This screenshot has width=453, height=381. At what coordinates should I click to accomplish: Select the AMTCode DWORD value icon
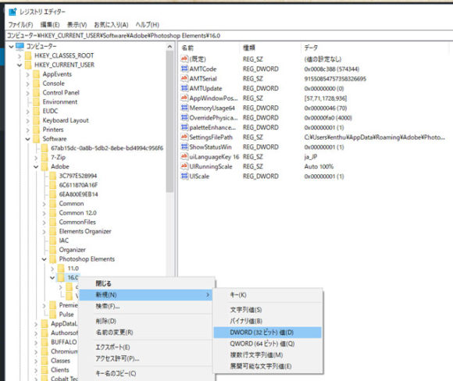click(184, 69)
